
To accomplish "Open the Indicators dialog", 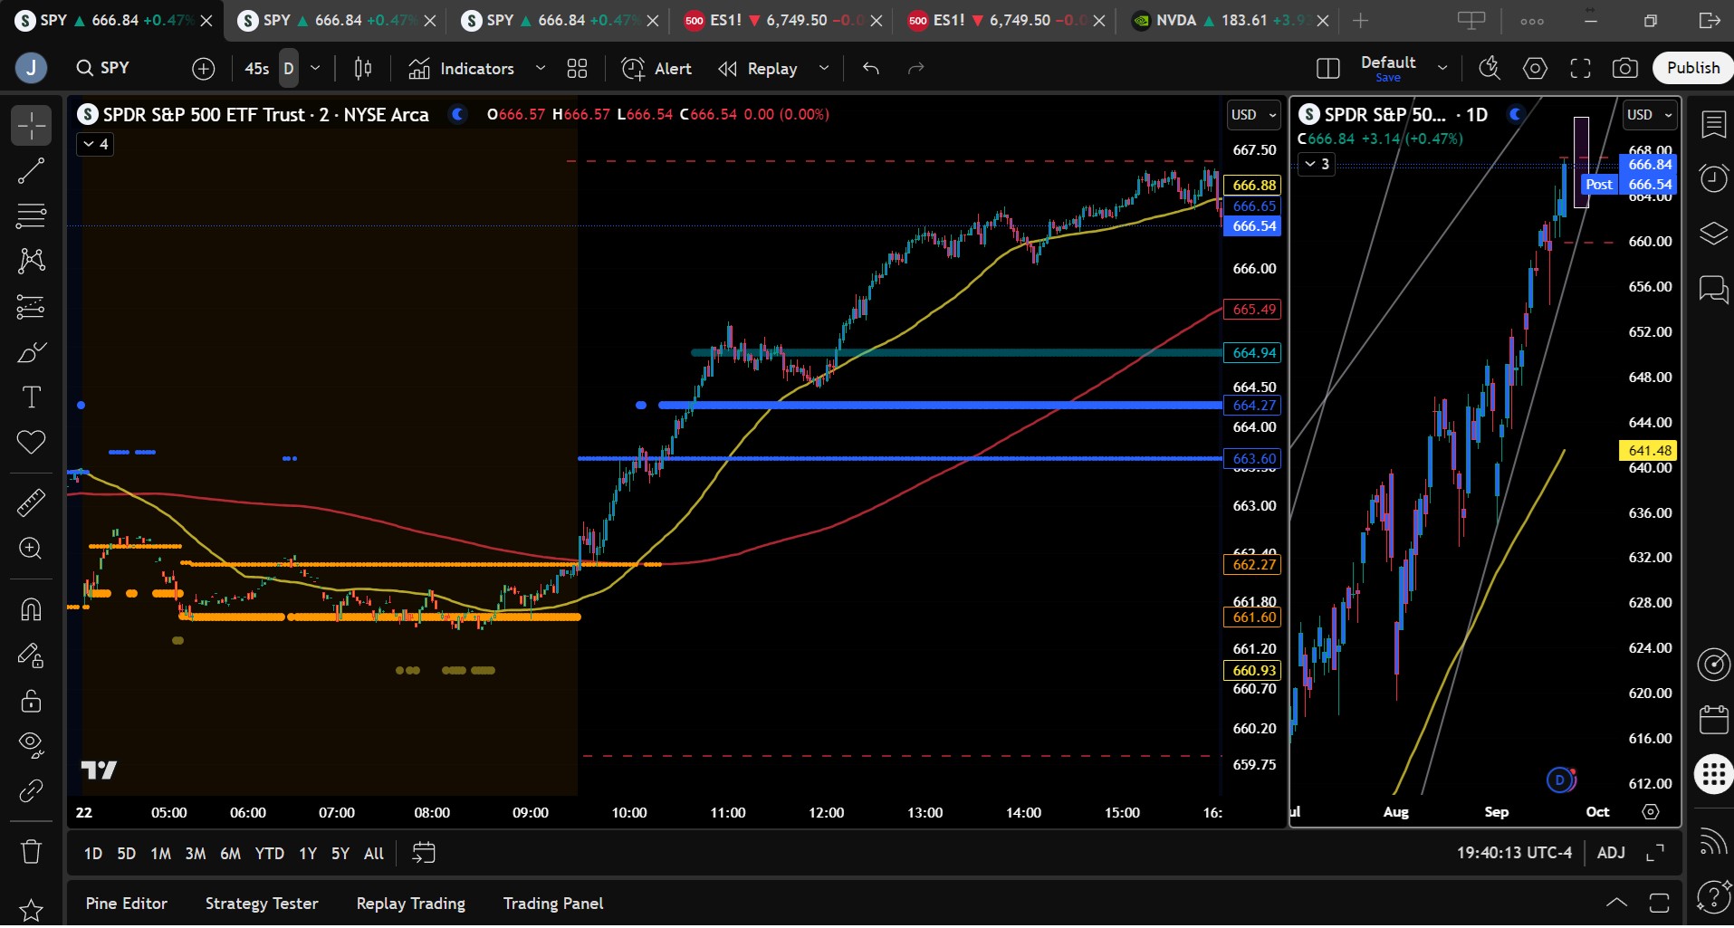I will tap(461, 68).
